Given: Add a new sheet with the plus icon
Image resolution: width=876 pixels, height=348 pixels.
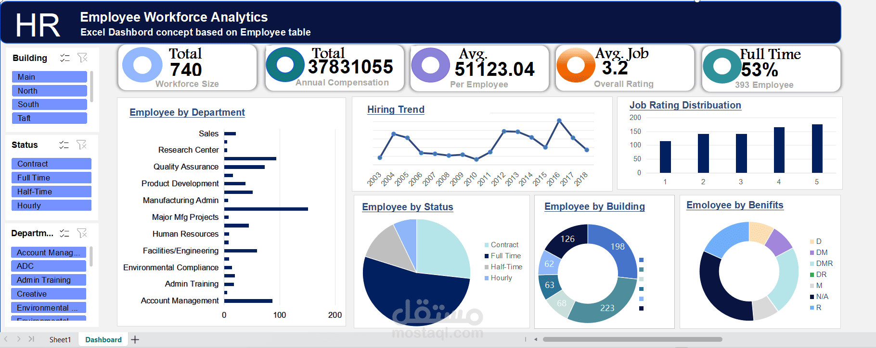Looking at the screenshot, I should tap(135, 340).
